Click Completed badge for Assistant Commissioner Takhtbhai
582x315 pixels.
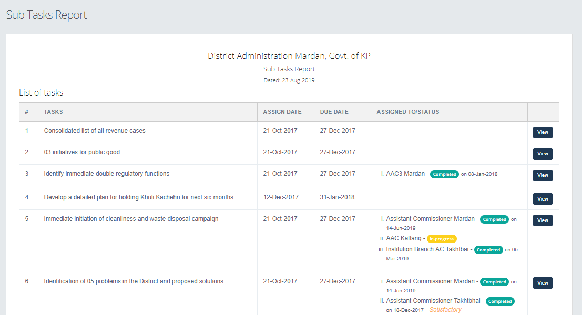point(500,301)
